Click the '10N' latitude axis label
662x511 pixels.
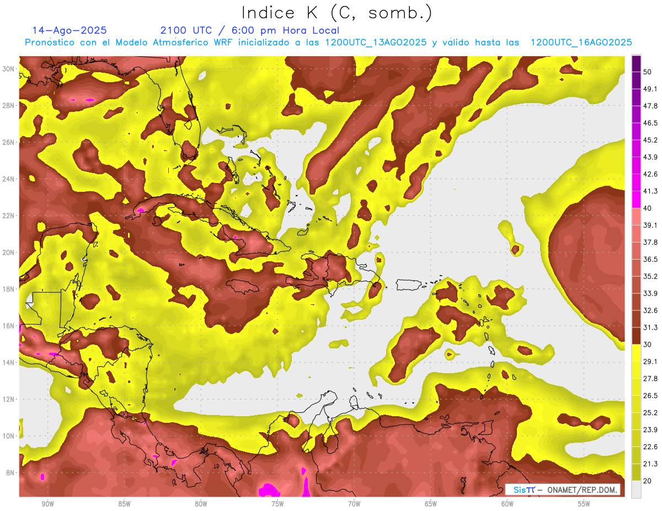(9, 435)
